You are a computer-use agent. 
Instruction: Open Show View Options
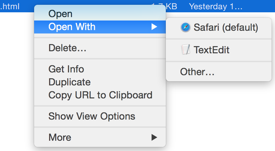pyautogui.click(x=92, y=116)
